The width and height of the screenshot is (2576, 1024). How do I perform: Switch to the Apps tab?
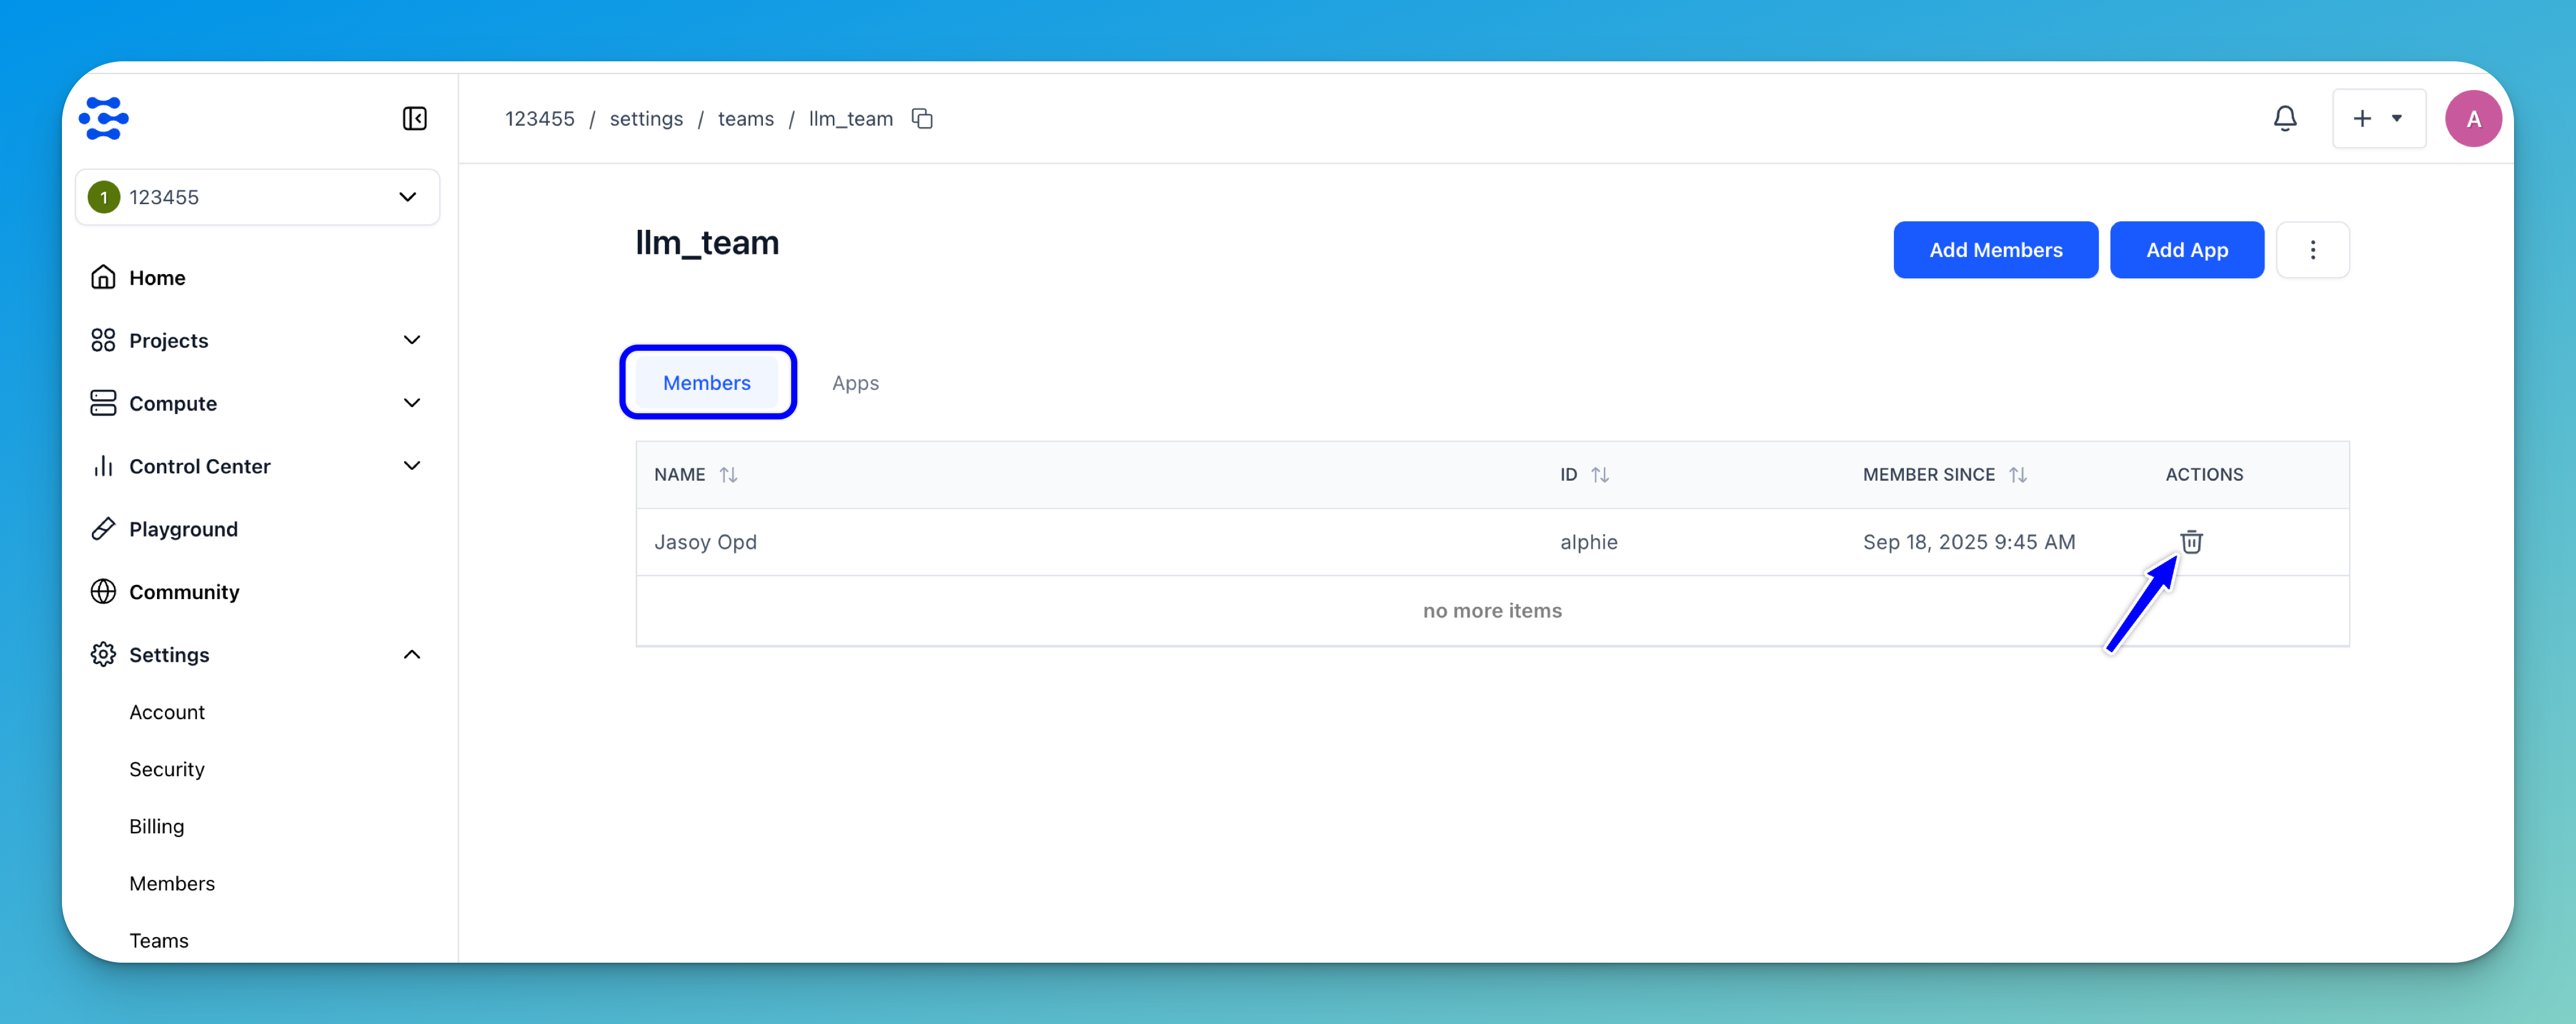point(855,383)
